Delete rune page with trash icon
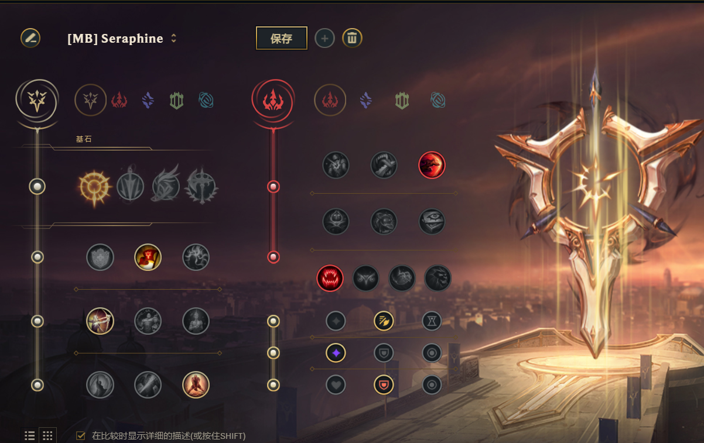704x443 pixels. point(352,39)
